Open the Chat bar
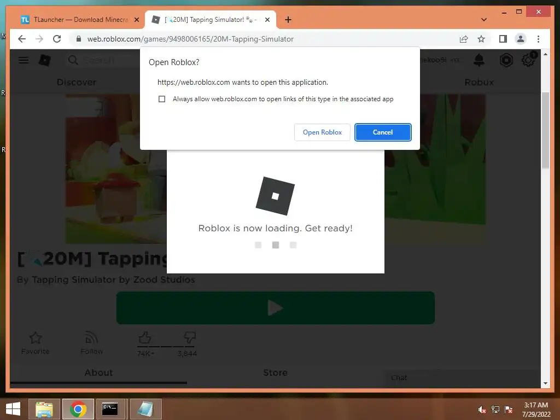 point(462,378)
